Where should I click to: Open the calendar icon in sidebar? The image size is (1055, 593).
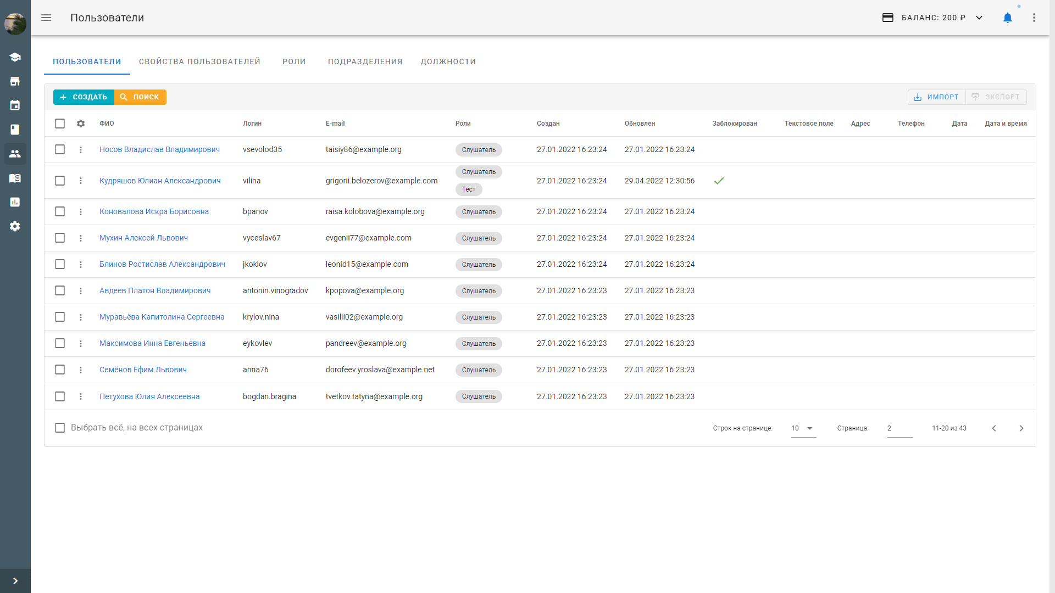[15, 105]
